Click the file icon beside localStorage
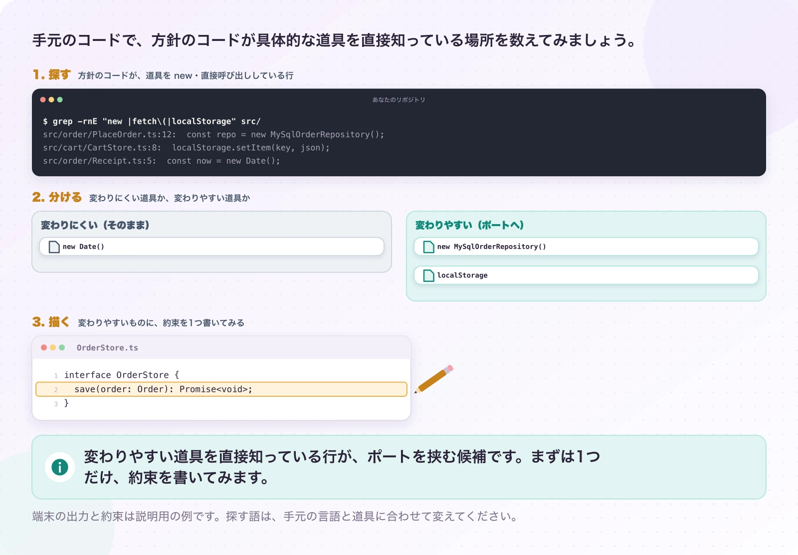This screenshot has height=555, width=798. pyautogui.click(x=429, y=276)
